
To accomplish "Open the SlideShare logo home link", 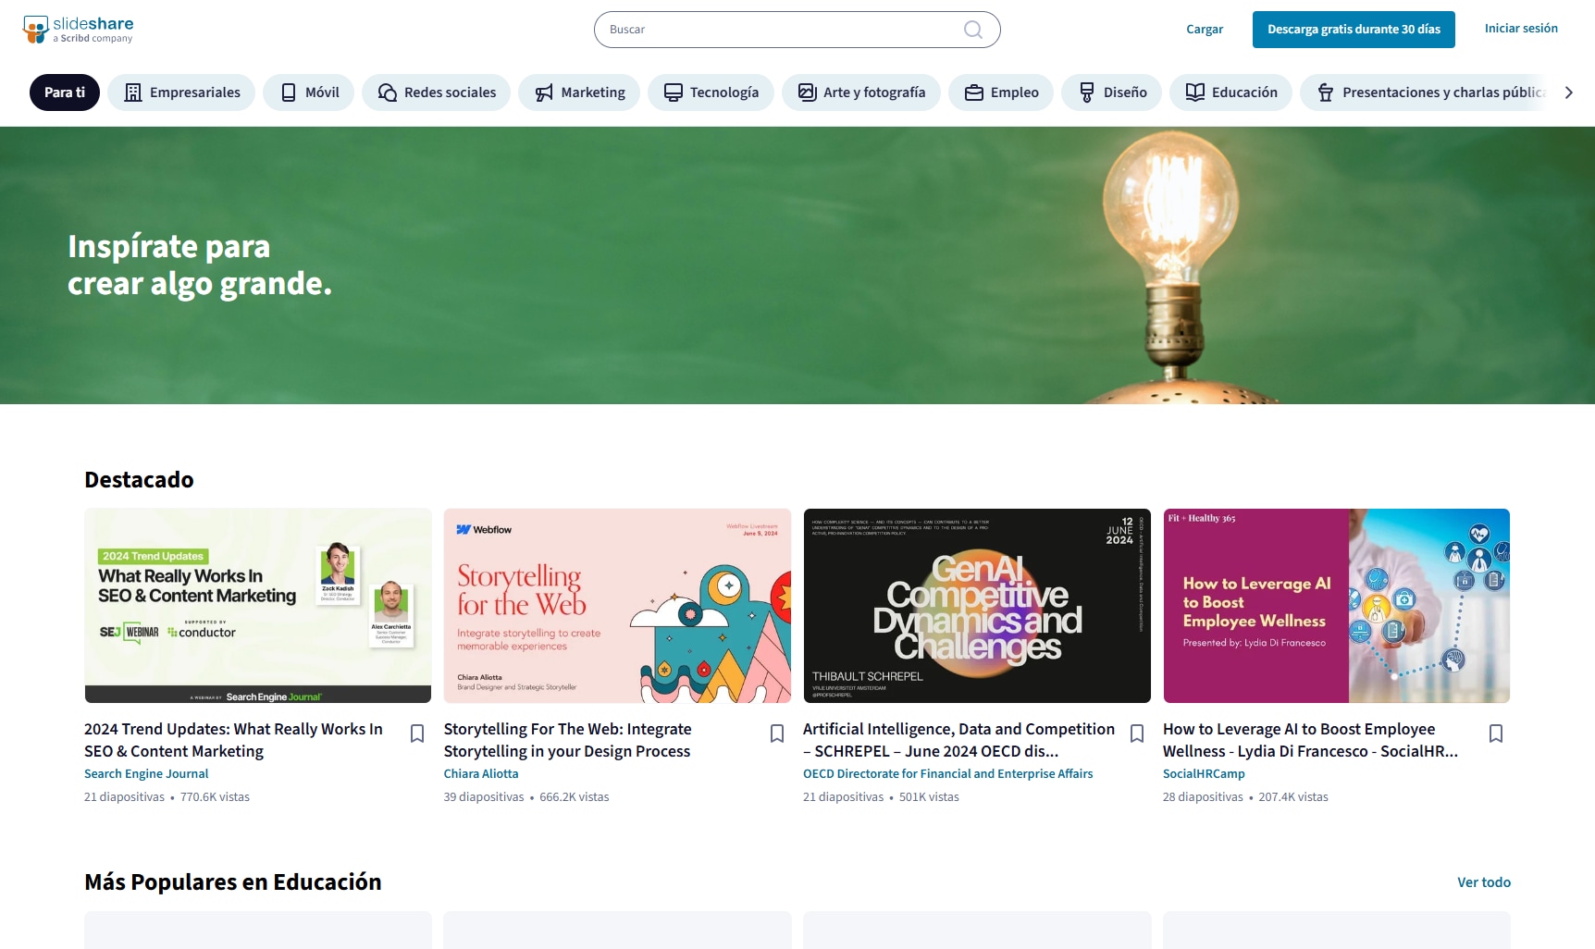I will point(78,30).
